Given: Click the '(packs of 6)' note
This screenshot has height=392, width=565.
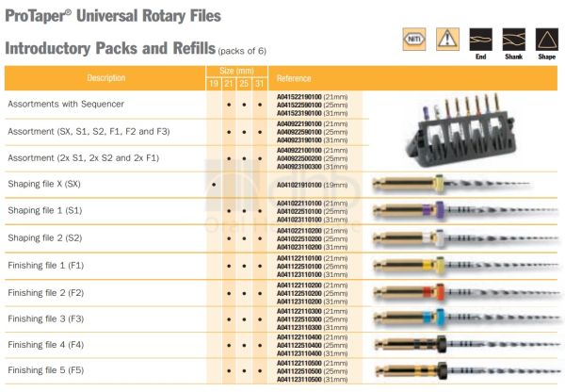Looking at the screenshot, I should 242,51.
